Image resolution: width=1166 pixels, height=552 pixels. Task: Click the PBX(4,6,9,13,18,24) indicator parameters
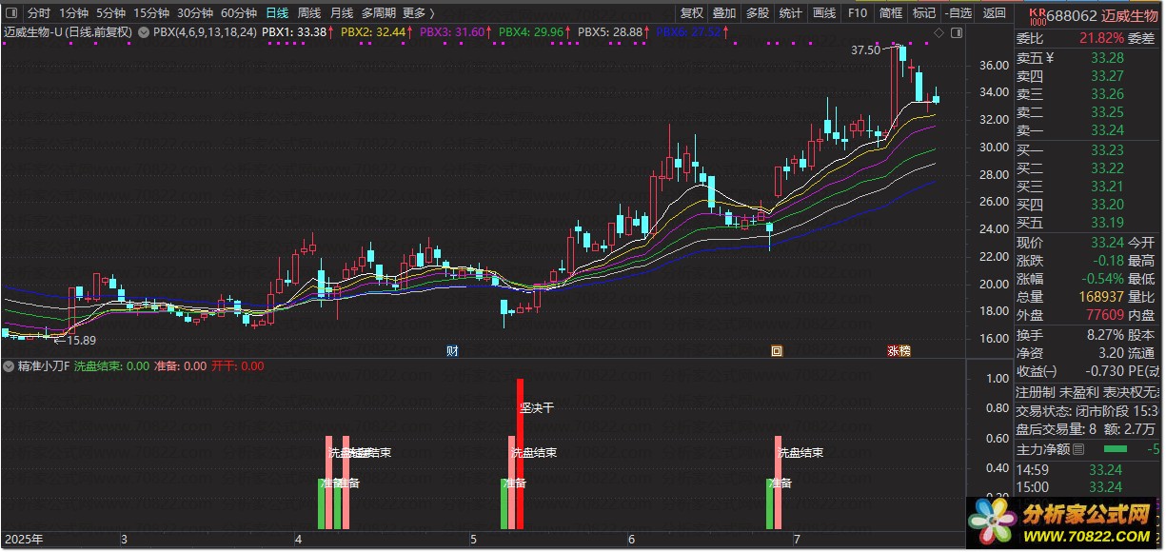coord(205,32)
